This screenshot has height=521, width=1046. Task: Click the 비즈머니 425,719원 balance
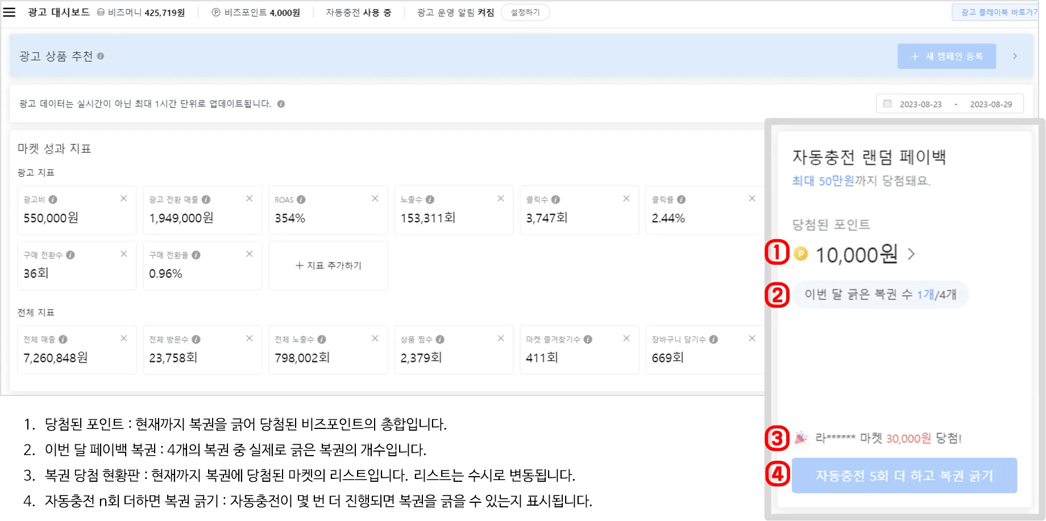tap(141, 12)
